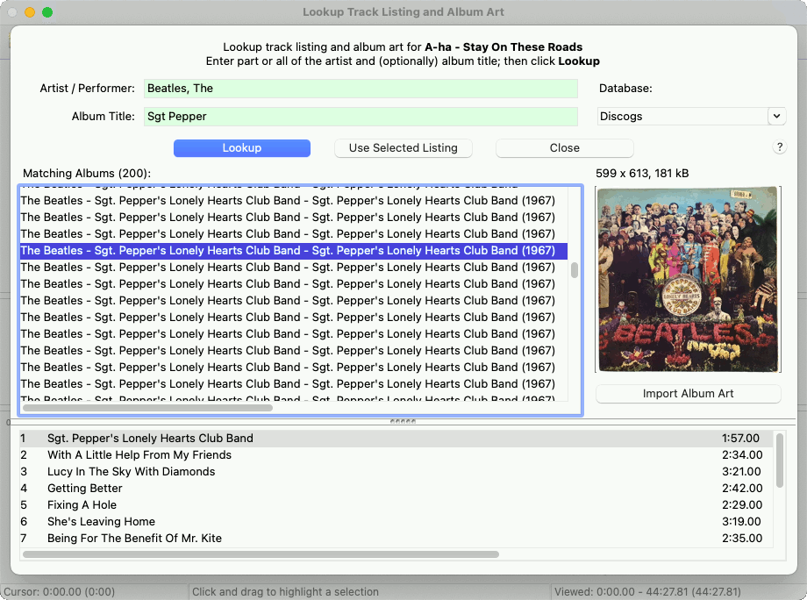
Task: Click the Matching Albums (200) label
Action: pos(87,174)
